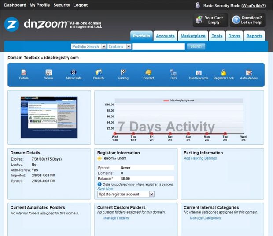Open the What's this? link

[253, 6]
